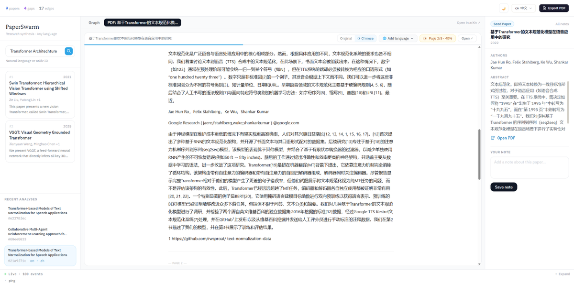Image resolution: width=574 pixels, height=285 pixels.
Task: Open the paper via Open in arXiv link
Action: coord(468,23)
